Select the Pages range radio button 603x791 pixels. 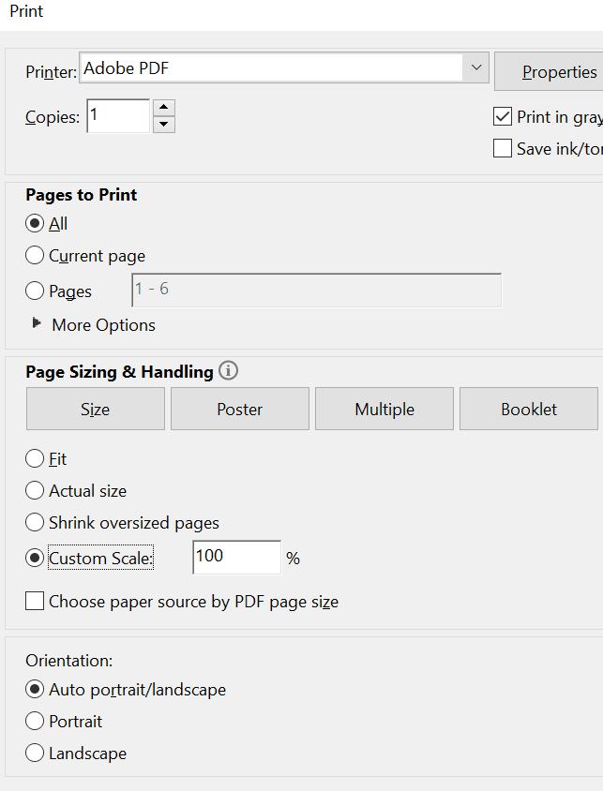[x=35, y=291]
